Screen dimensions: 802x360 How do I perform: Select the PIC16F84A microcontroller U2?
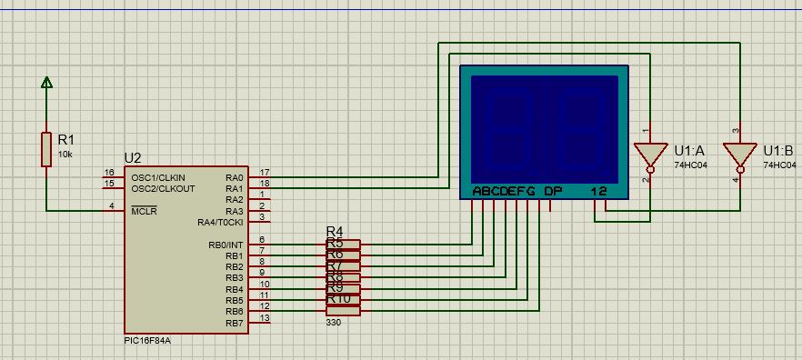coord(186,249)
